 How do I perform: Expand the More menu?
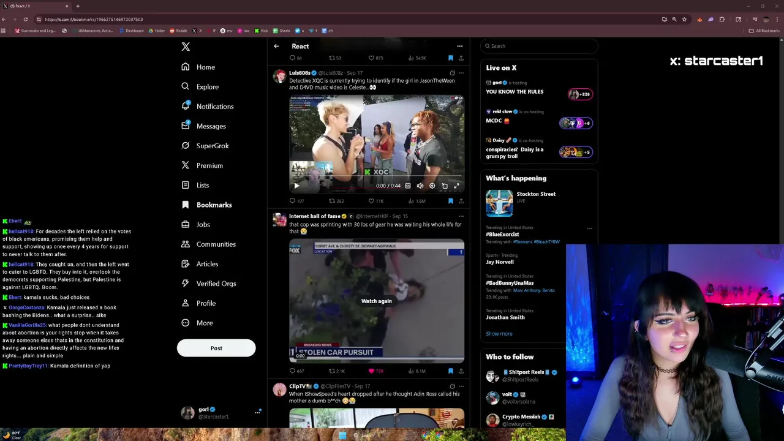(x=198, y=323)
